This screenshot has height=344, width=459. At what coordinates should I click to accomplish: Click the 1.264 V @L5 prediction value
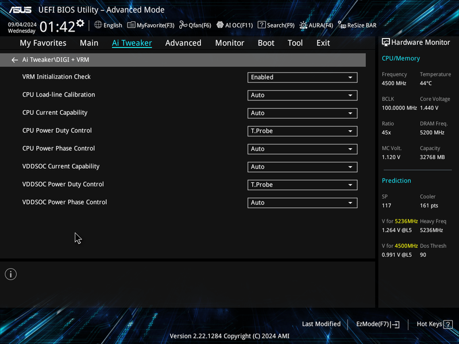click(396, 230)
